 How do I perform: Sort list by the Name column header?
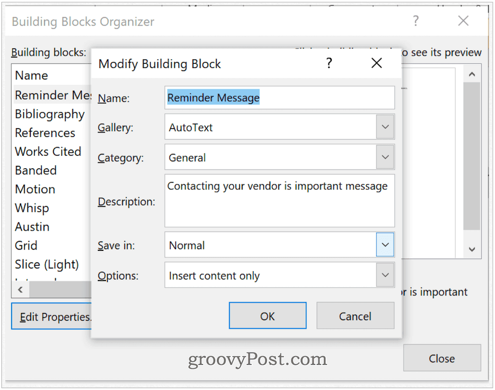[31, 75]
